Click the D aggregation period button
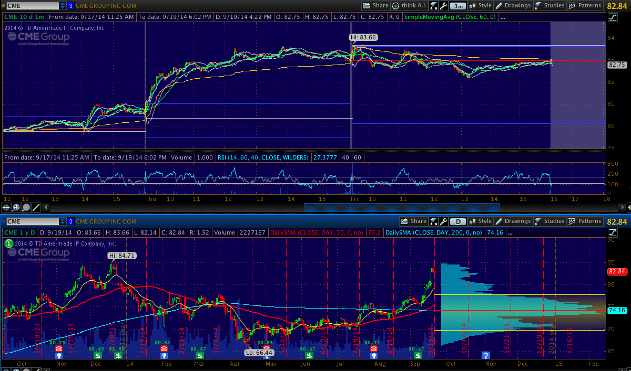 tap(459, 221)
